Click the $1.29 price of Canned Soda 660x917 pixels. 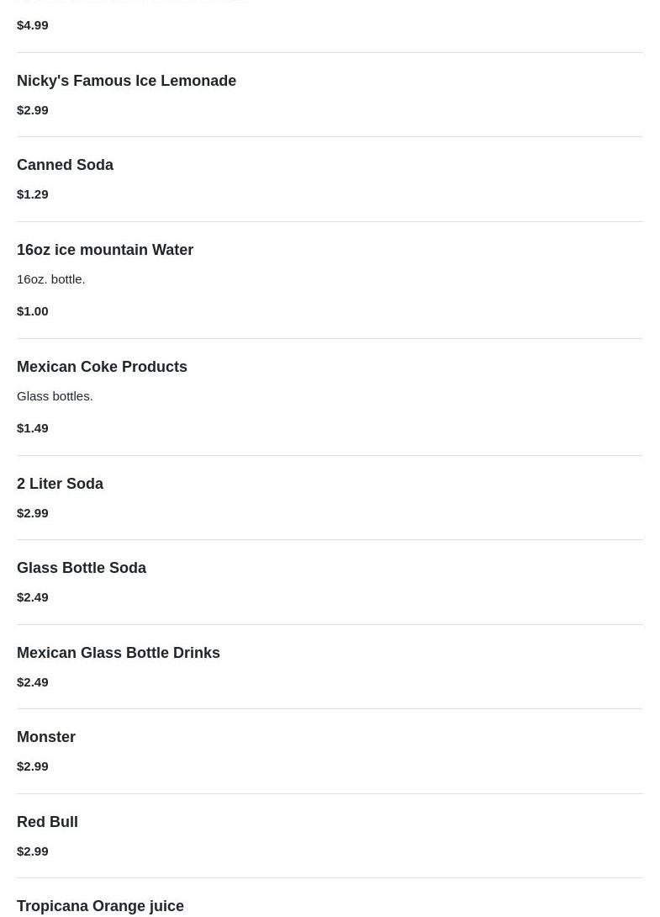[x=33, y=194]
